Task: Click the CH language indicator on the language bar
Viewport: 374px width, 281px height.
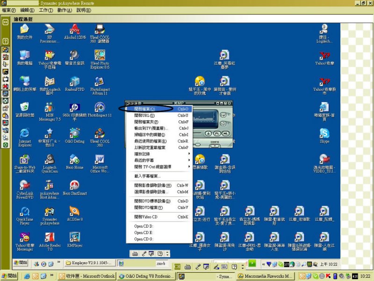Action: 177,266
